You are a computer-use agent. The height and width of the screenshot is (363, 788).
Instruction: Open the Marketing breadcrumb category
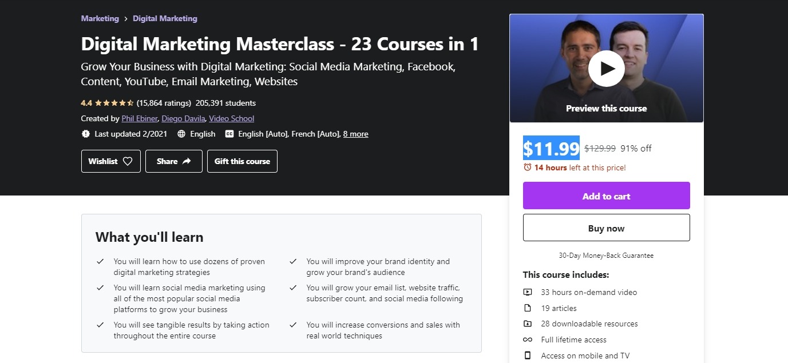click(100, 18)
